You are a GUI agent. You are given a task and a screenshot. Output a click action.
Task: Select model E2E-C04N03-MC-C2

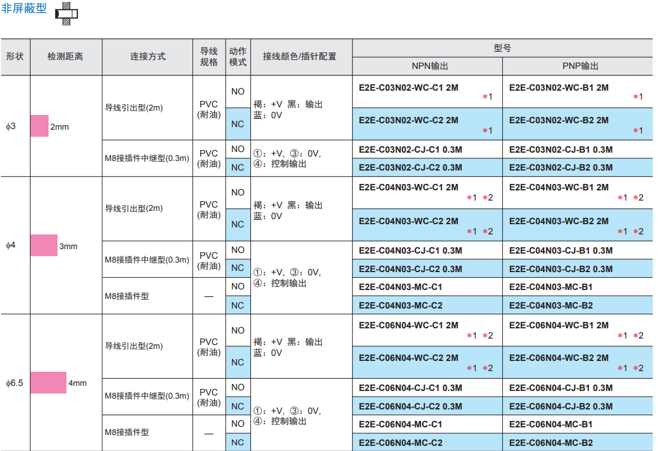401,306
